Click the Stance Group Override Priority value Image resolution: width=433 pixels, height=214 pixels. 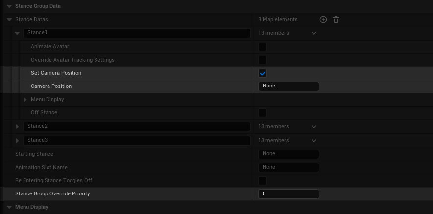pos(289,194)
